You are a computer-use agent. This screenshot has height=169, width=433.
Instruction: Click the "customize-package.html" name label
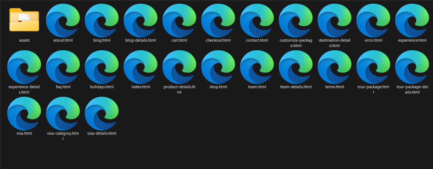click(296, 43)
